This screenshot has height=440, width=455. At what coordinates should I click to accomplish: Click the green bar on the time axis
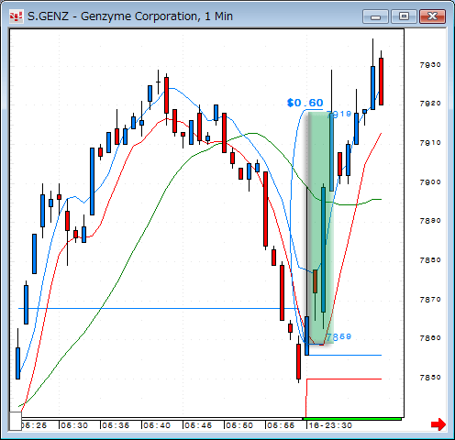[x=352, y=419]
